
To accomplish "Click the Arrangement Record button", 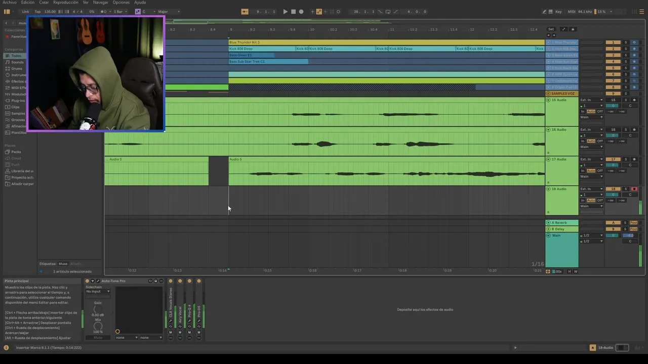I will pos(301,12).
